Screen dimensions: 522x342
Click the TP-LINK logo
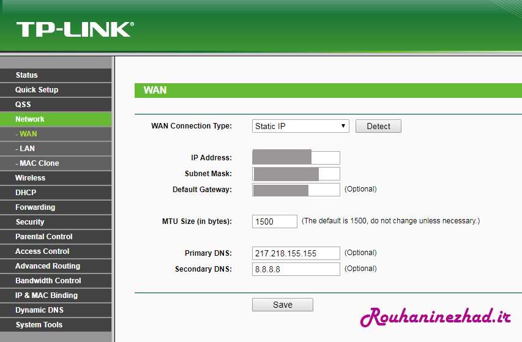coord(75,29)
